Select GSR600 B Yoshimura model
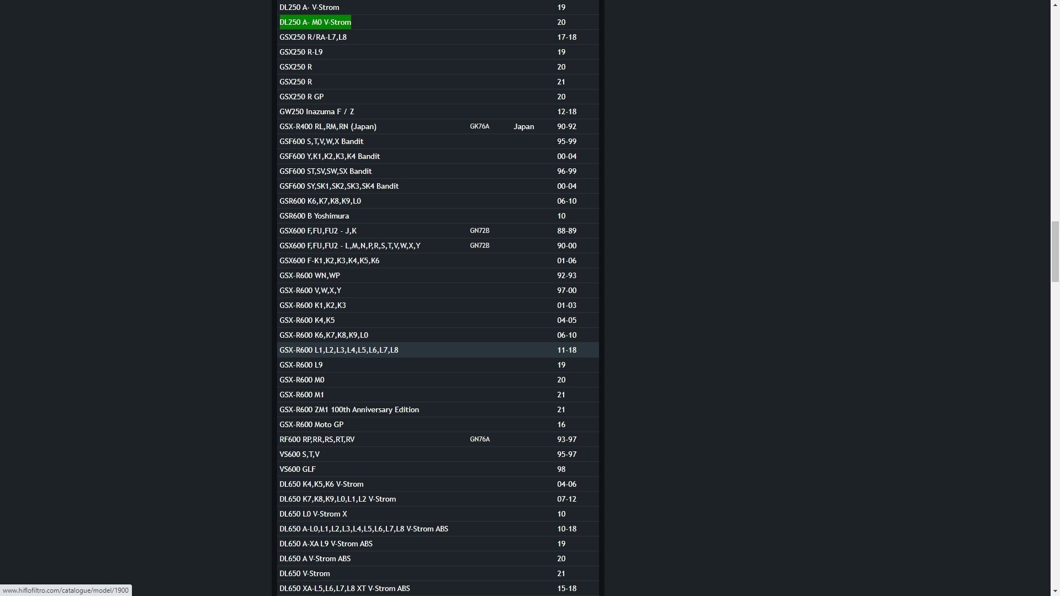Screen dimensions: 1060x596 [x=314, y=216]
